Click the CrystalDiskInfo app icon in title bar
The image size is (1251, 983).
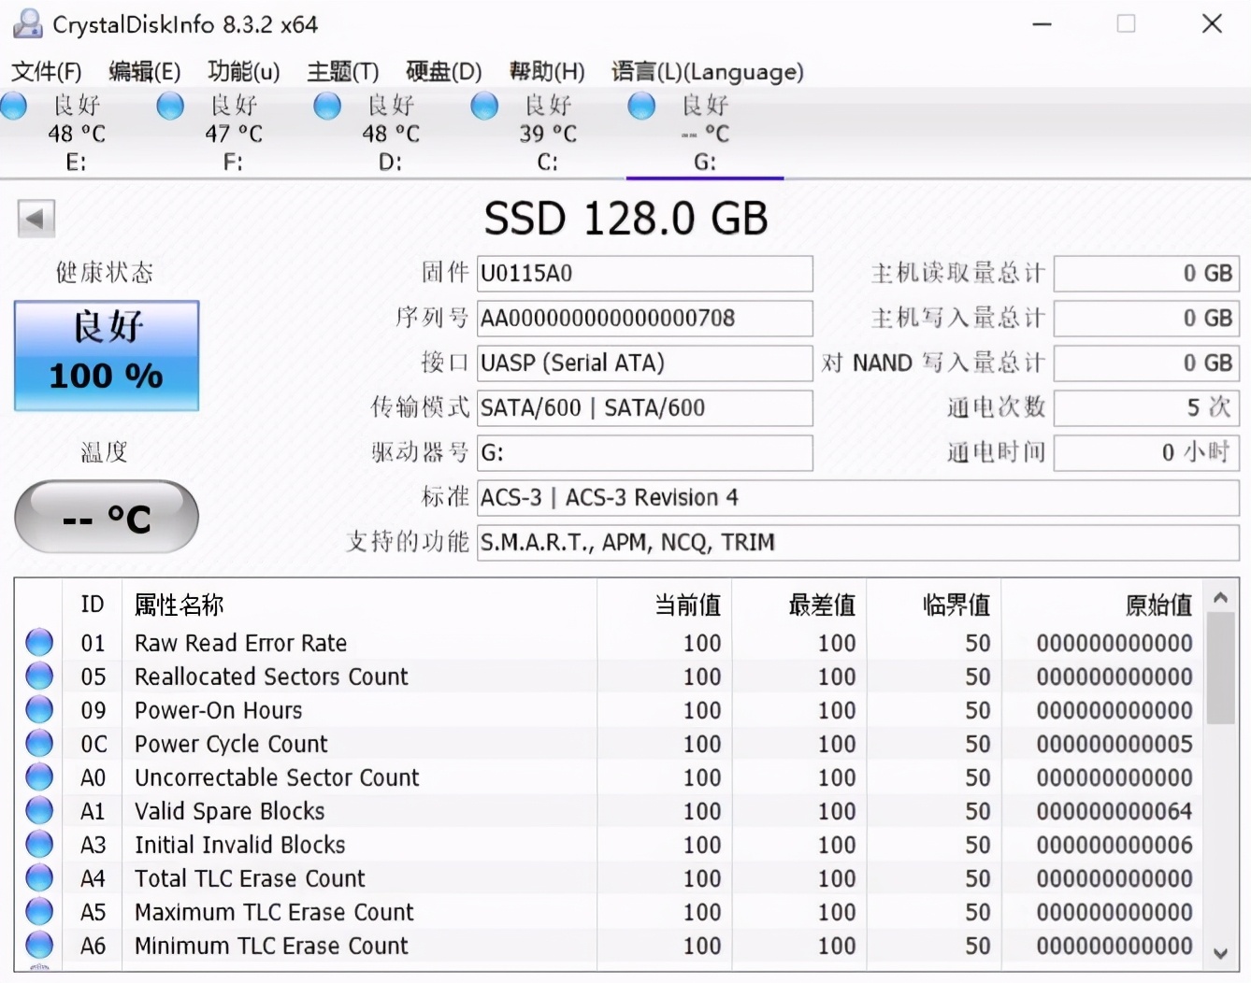(27, 24)
